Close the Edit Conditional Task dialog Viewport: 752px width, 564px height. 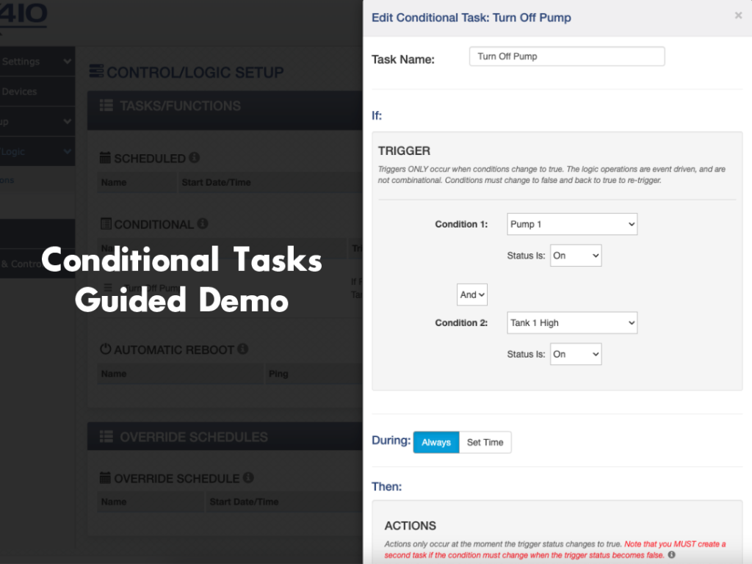[x=738, y=16]
